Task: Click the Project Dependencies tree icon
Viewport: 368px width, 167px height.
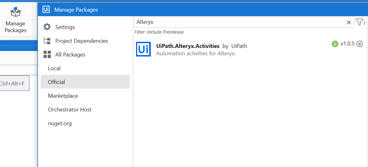Action: click(x=47, y=41)
